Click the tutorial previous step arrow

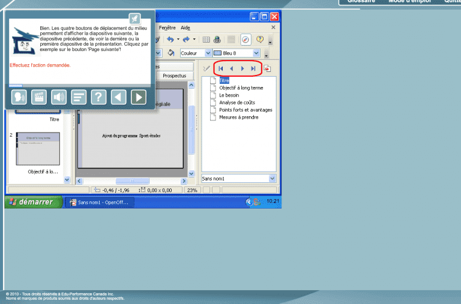[118, 97]
